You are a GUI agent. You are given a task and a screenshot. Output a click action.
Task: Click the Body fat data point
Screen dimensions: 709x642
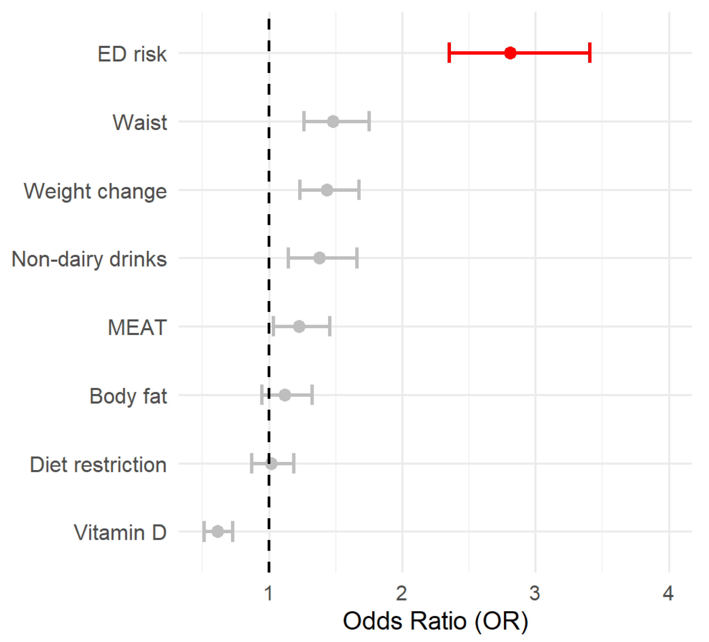click(x=285, y=395)
